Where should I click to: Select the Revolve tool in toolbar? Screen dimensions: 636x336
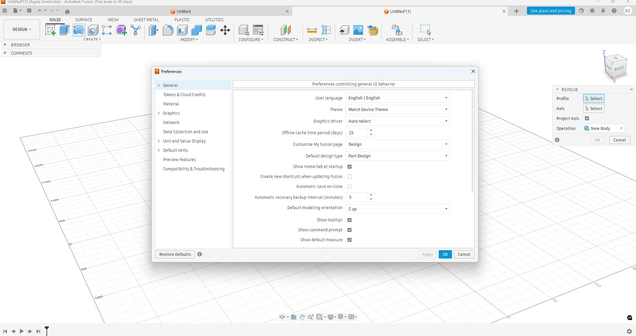coord(79,30)
